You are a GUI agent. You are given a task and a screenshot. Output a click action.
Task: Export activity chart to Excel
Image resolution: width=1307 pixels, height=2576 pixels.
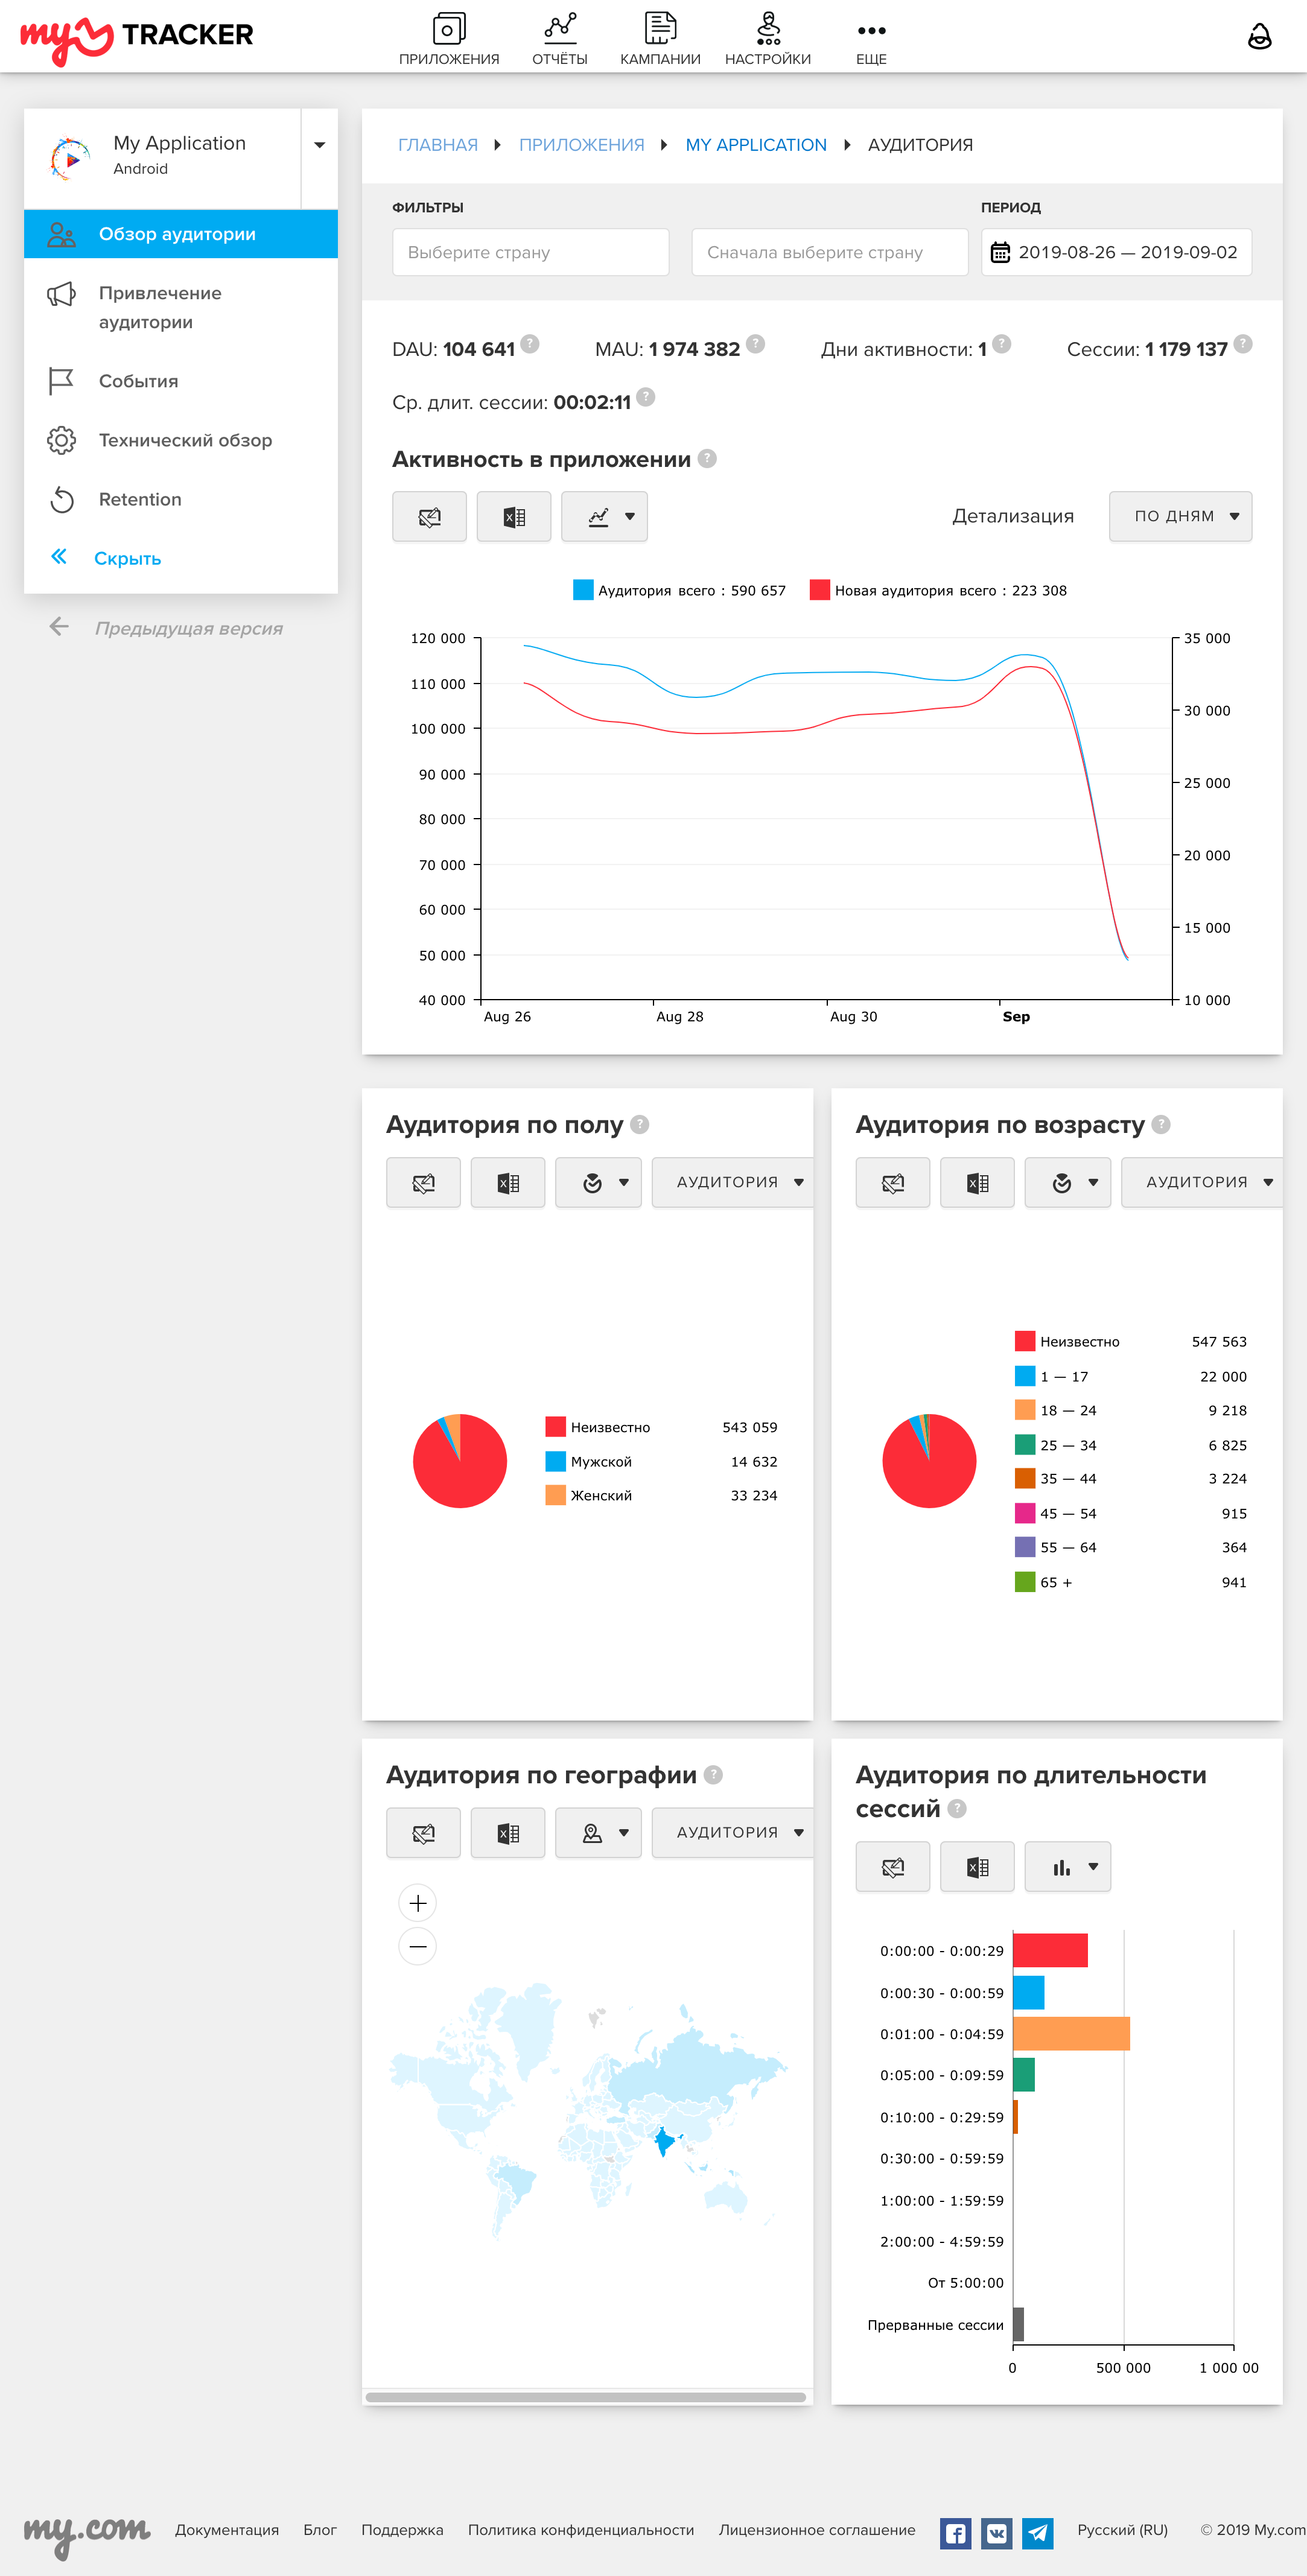pos(513,517)
